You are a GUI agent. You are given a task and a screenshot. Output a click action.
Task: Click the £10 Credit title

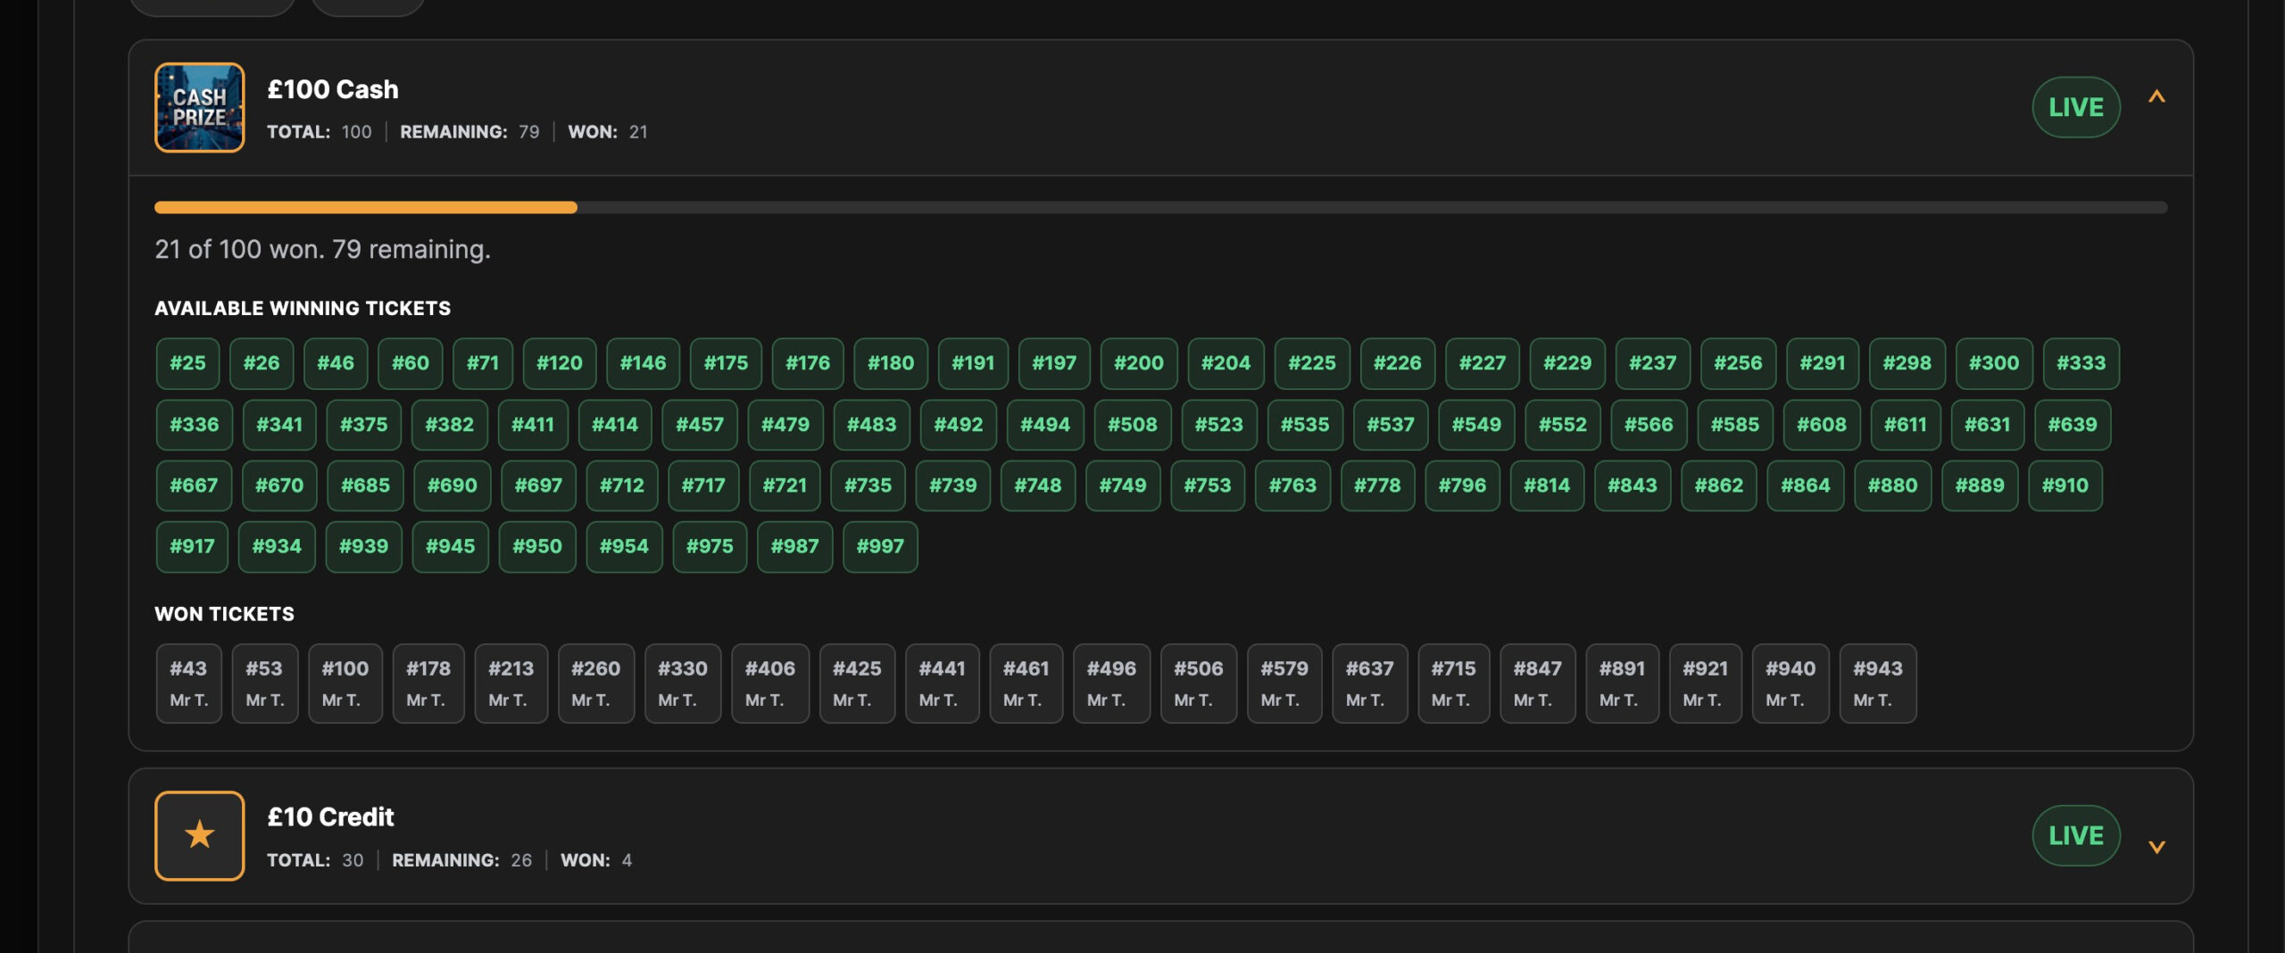330,817
